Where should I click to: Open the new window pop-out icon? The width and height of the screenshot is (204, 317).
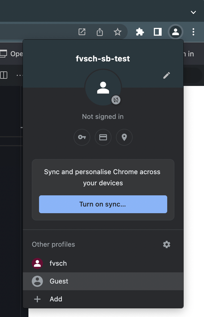click(82, 32)
